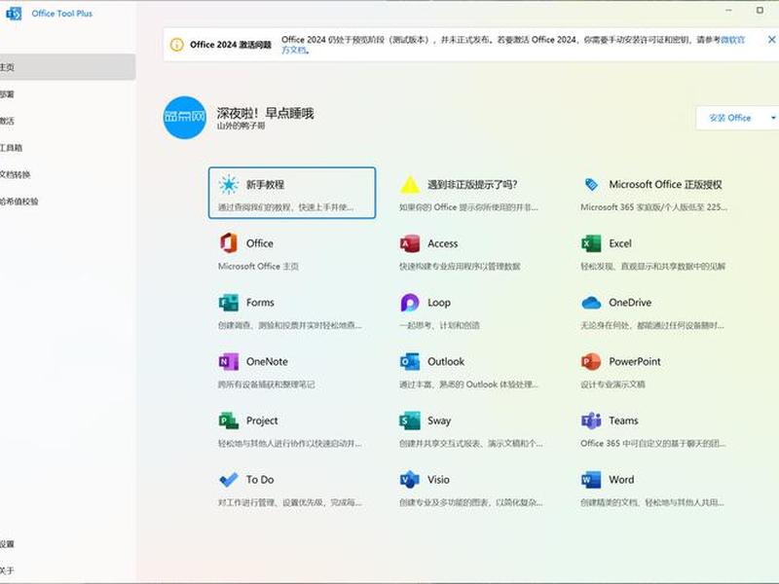The width and height of the screenshot is (779, 584).
Task: Click the 一起思考、计划和创造 description
Action: coord(440,325)
